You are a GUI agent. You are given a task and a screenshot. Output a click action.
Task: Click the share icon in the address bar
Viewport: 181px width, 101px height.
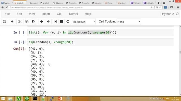coord(154,8)
